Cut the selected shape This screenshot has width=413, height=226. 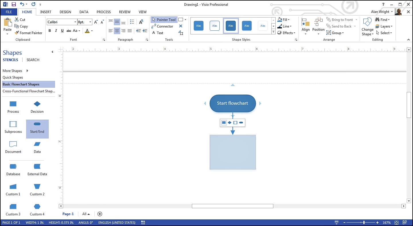(x=20, y=20)
